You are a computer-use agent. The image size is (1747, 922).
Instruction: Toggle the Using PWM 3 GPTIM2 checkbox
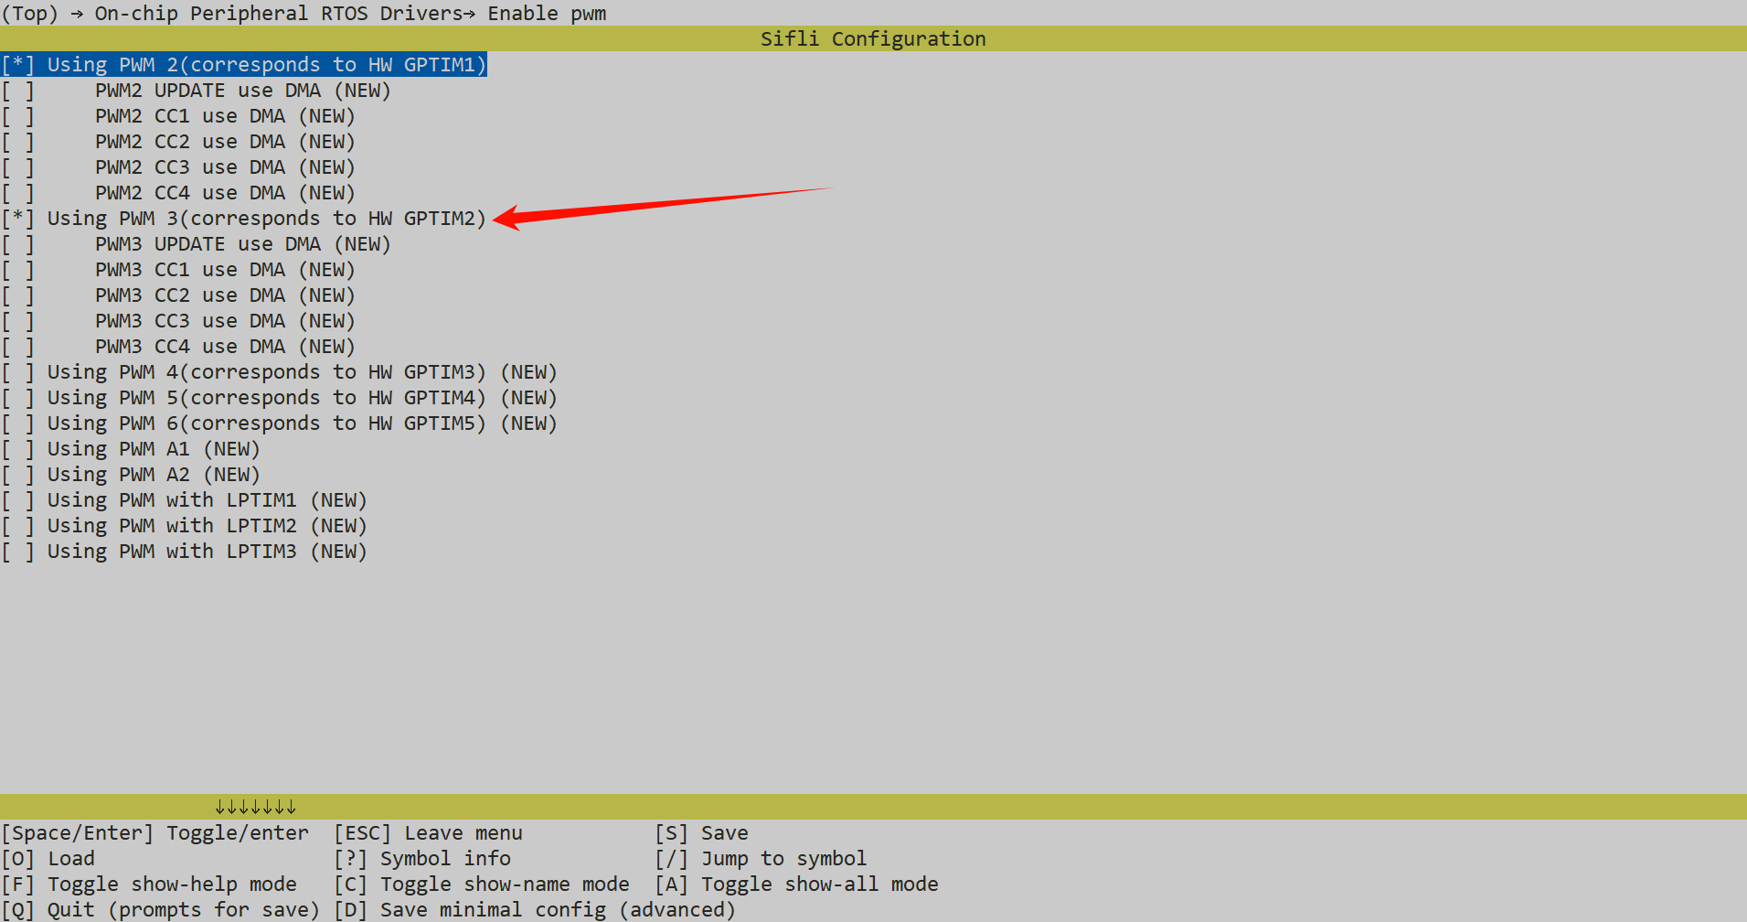pos(18,219)
